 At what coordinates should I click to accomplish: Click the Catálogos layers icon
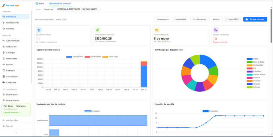coord(4,53)
